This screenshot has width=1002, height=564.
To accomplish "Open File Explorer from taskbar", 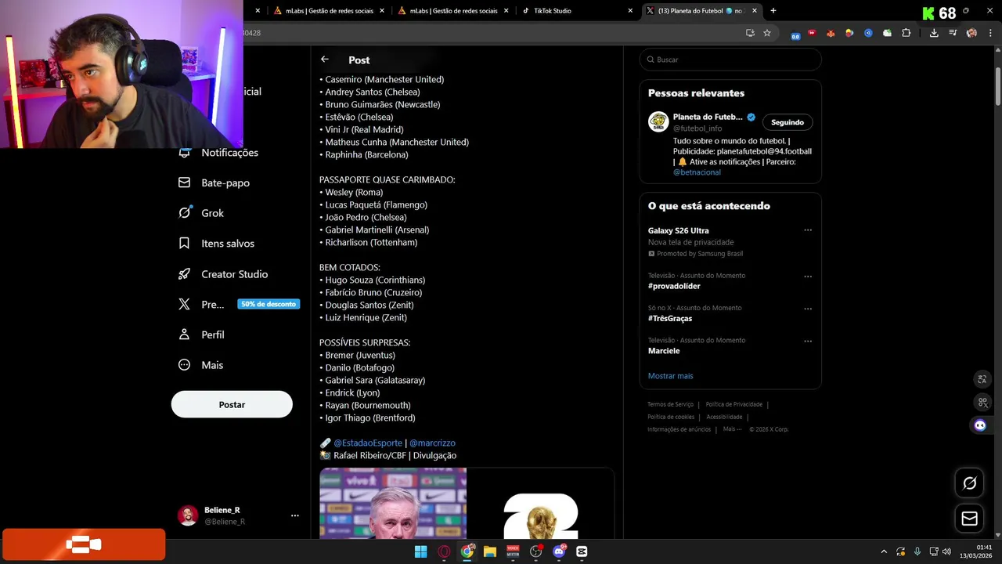I will 490,551.
